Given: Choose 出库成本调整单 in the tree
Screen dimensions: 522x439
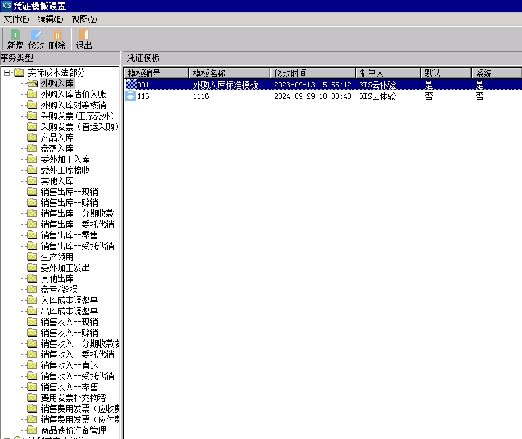Looking at the screenshot, I should pos(69,311).
